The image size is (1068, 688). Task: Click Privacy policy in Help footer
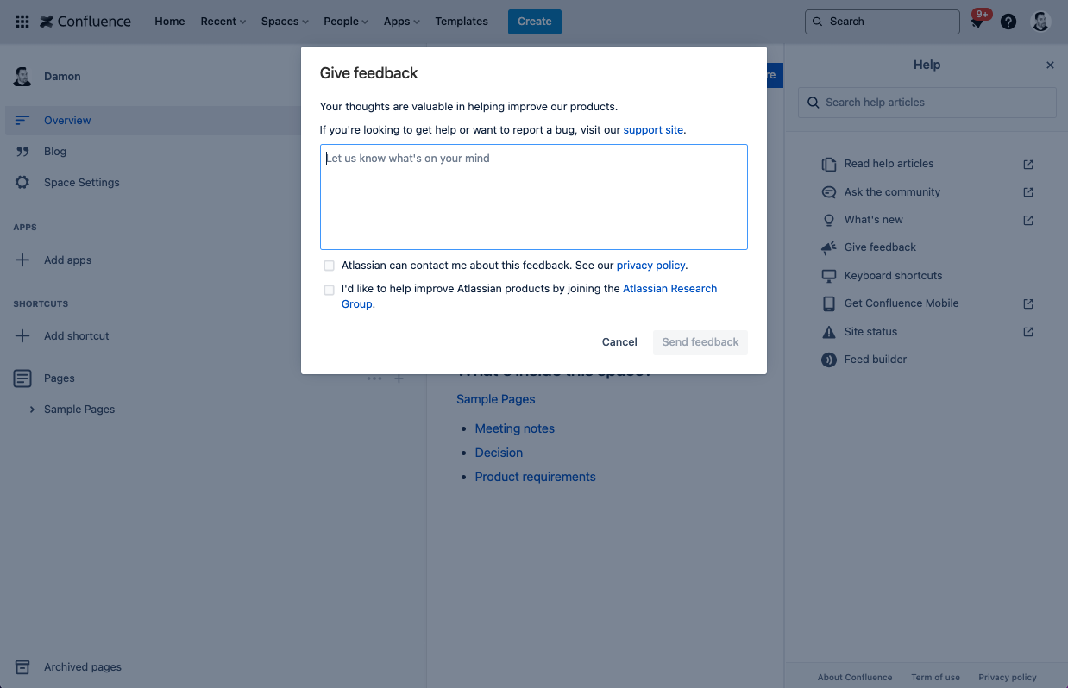click(1008, 678)
